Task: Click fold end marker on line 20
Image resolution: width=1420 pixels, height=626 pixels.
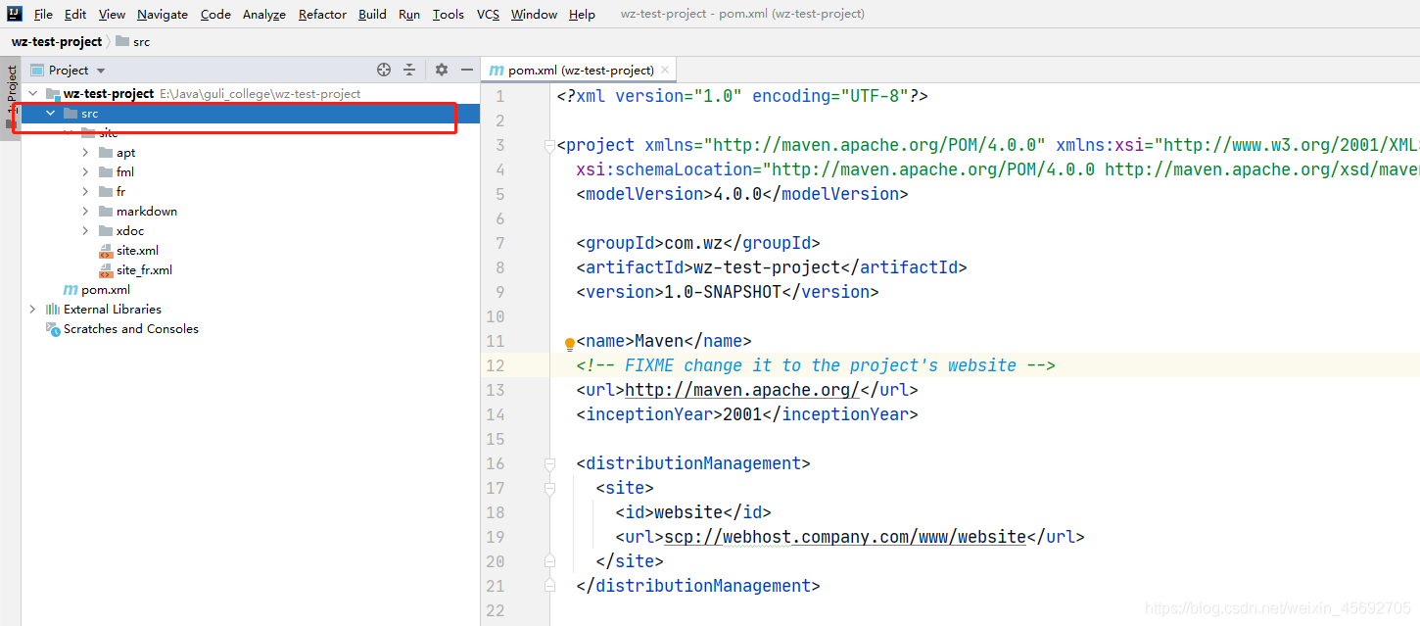Action: (x=549, y=561)
